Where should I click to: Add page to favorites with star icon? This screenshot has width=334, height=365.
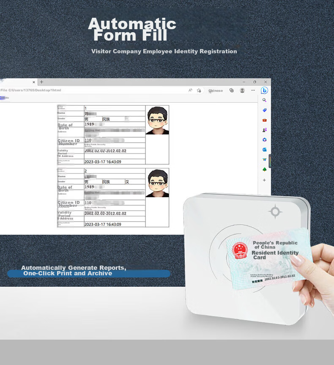(199, 91)
